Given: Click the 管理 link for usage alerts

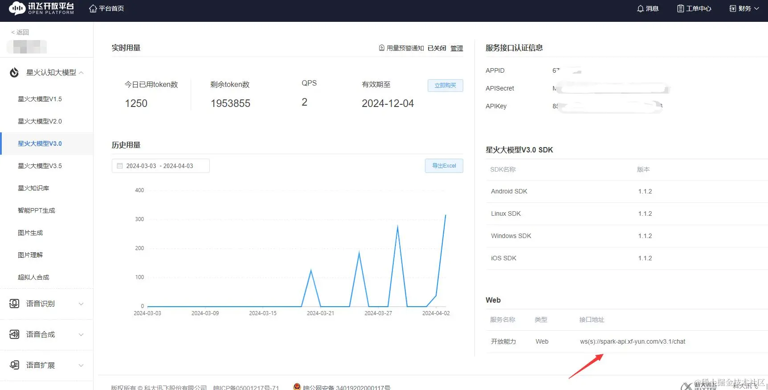Looking at the screenshot, I should (x=457, y=48).
